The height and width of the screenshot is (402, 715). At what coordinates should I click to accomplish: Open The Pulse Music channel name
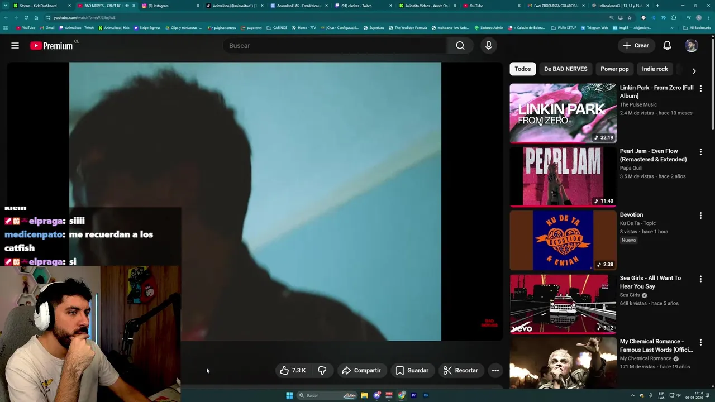click(638, 104)
